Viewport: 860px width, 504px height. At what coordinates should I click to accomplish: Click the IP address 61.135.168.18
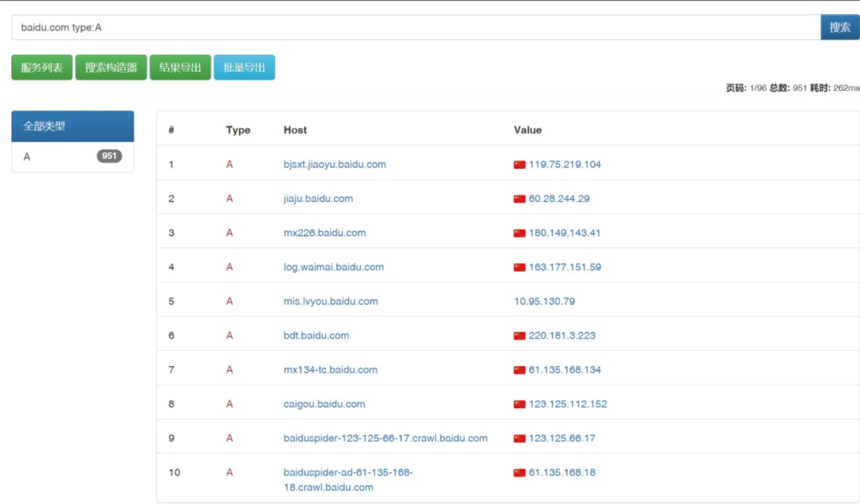tap(561, 472)
